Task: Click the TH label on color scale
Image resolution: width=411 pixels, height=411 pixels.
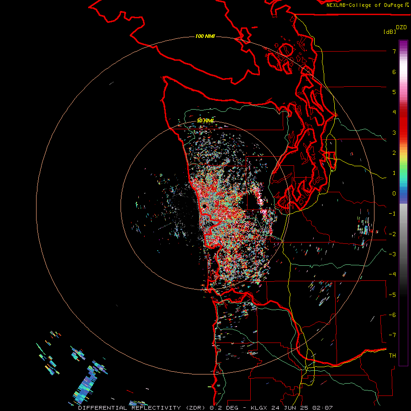Action: pyautogui.click(x=392, y=356)
